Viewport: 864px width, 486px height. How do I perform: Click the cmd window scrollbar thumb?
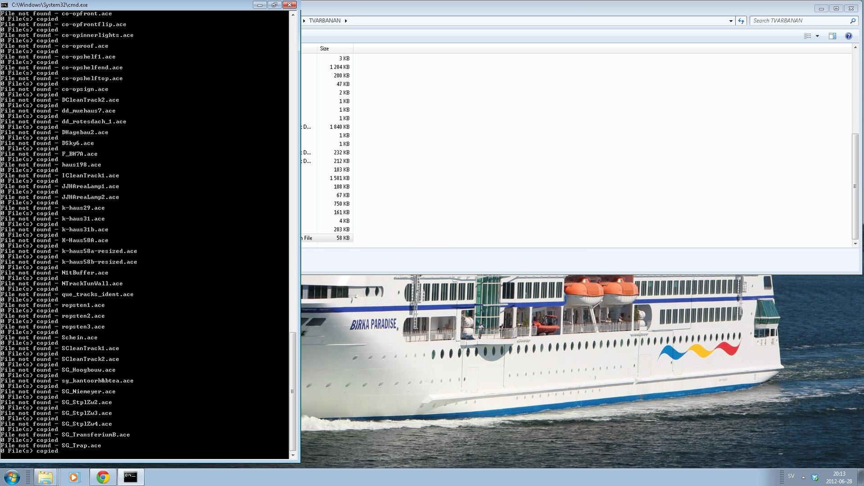293,391
